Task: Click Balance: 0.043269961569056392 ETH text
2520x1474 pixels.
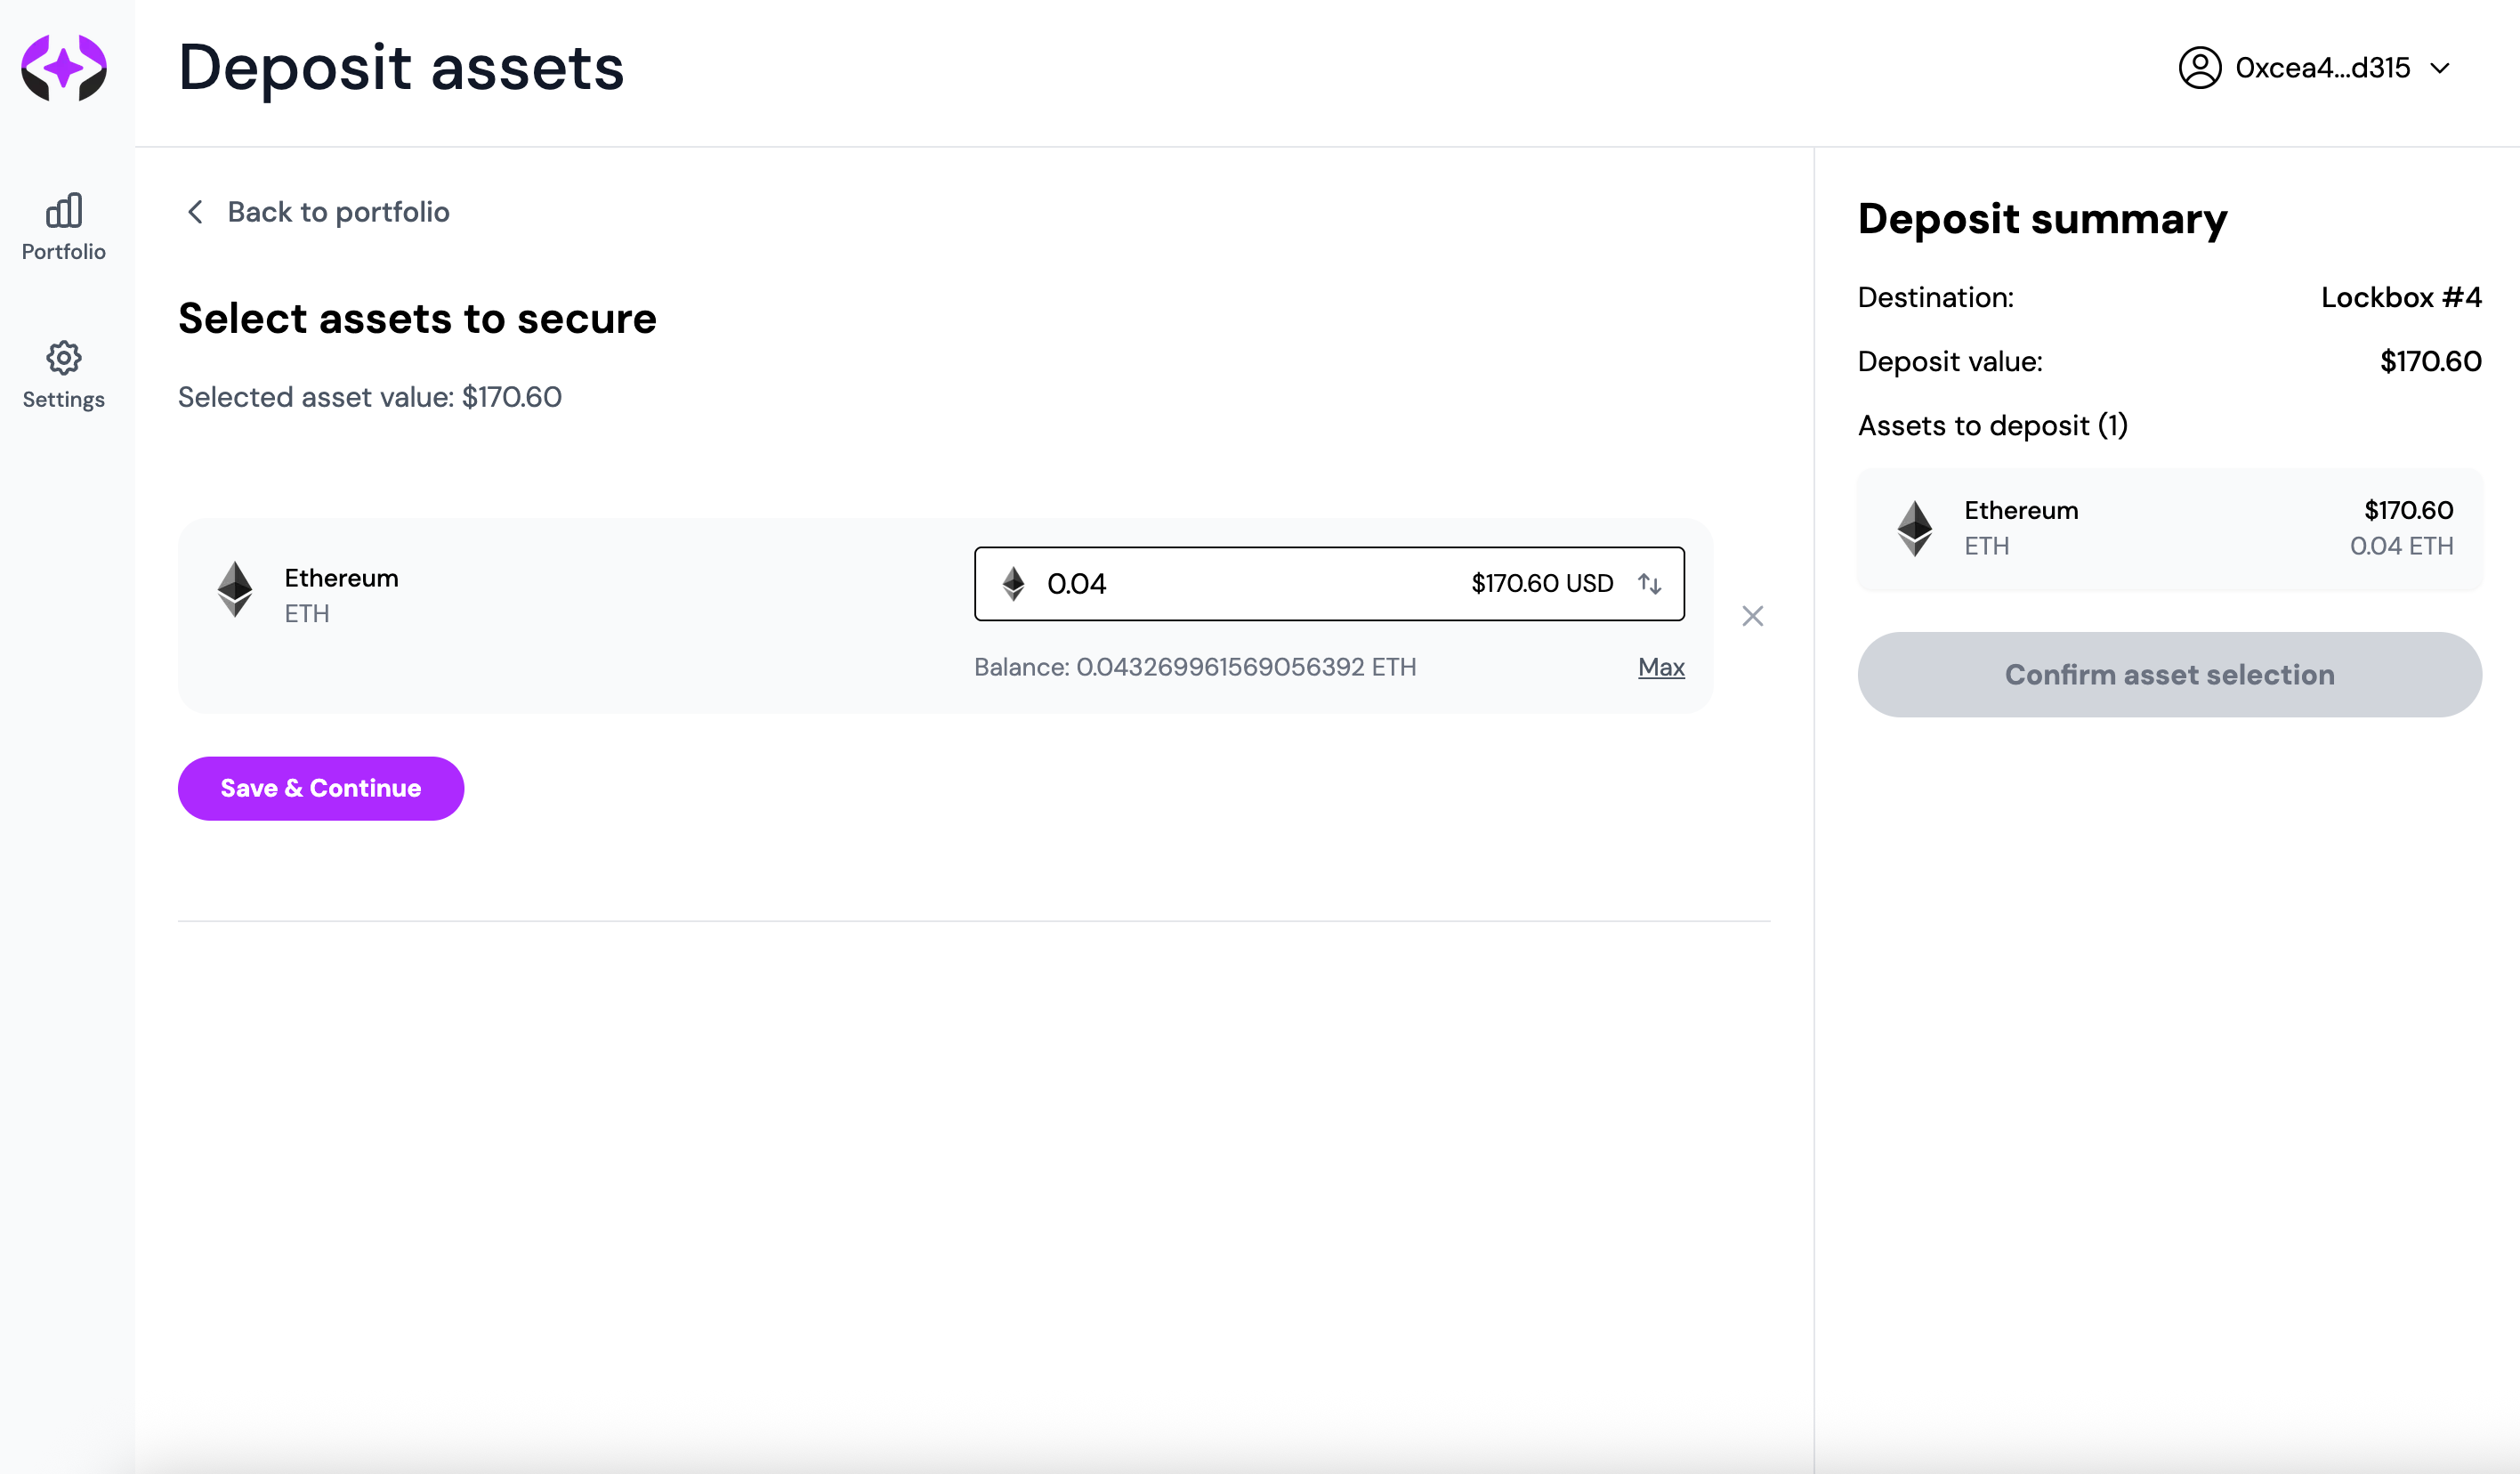Action: [x=1195, y=667]
